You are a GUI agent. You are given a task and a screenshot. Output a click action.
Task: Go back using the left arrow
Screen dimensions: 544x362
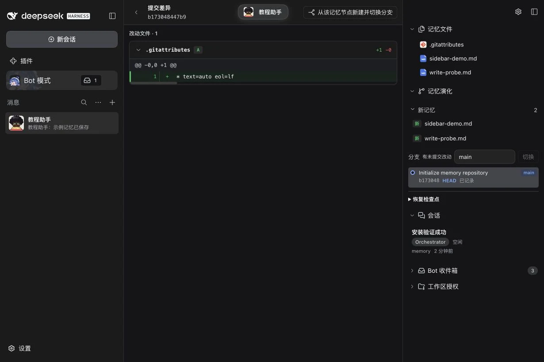pos(136,12)
